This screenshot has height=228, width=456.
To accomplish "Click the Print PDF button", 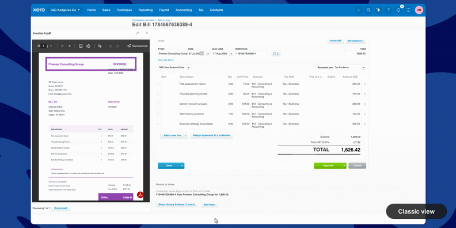I will (x=336, y=41).
